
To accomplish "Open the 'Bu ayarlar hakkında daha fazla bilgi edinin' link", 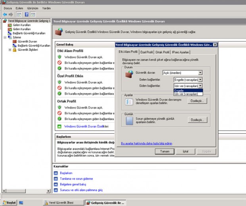I will pyautogui.click(x=146, y=143).
